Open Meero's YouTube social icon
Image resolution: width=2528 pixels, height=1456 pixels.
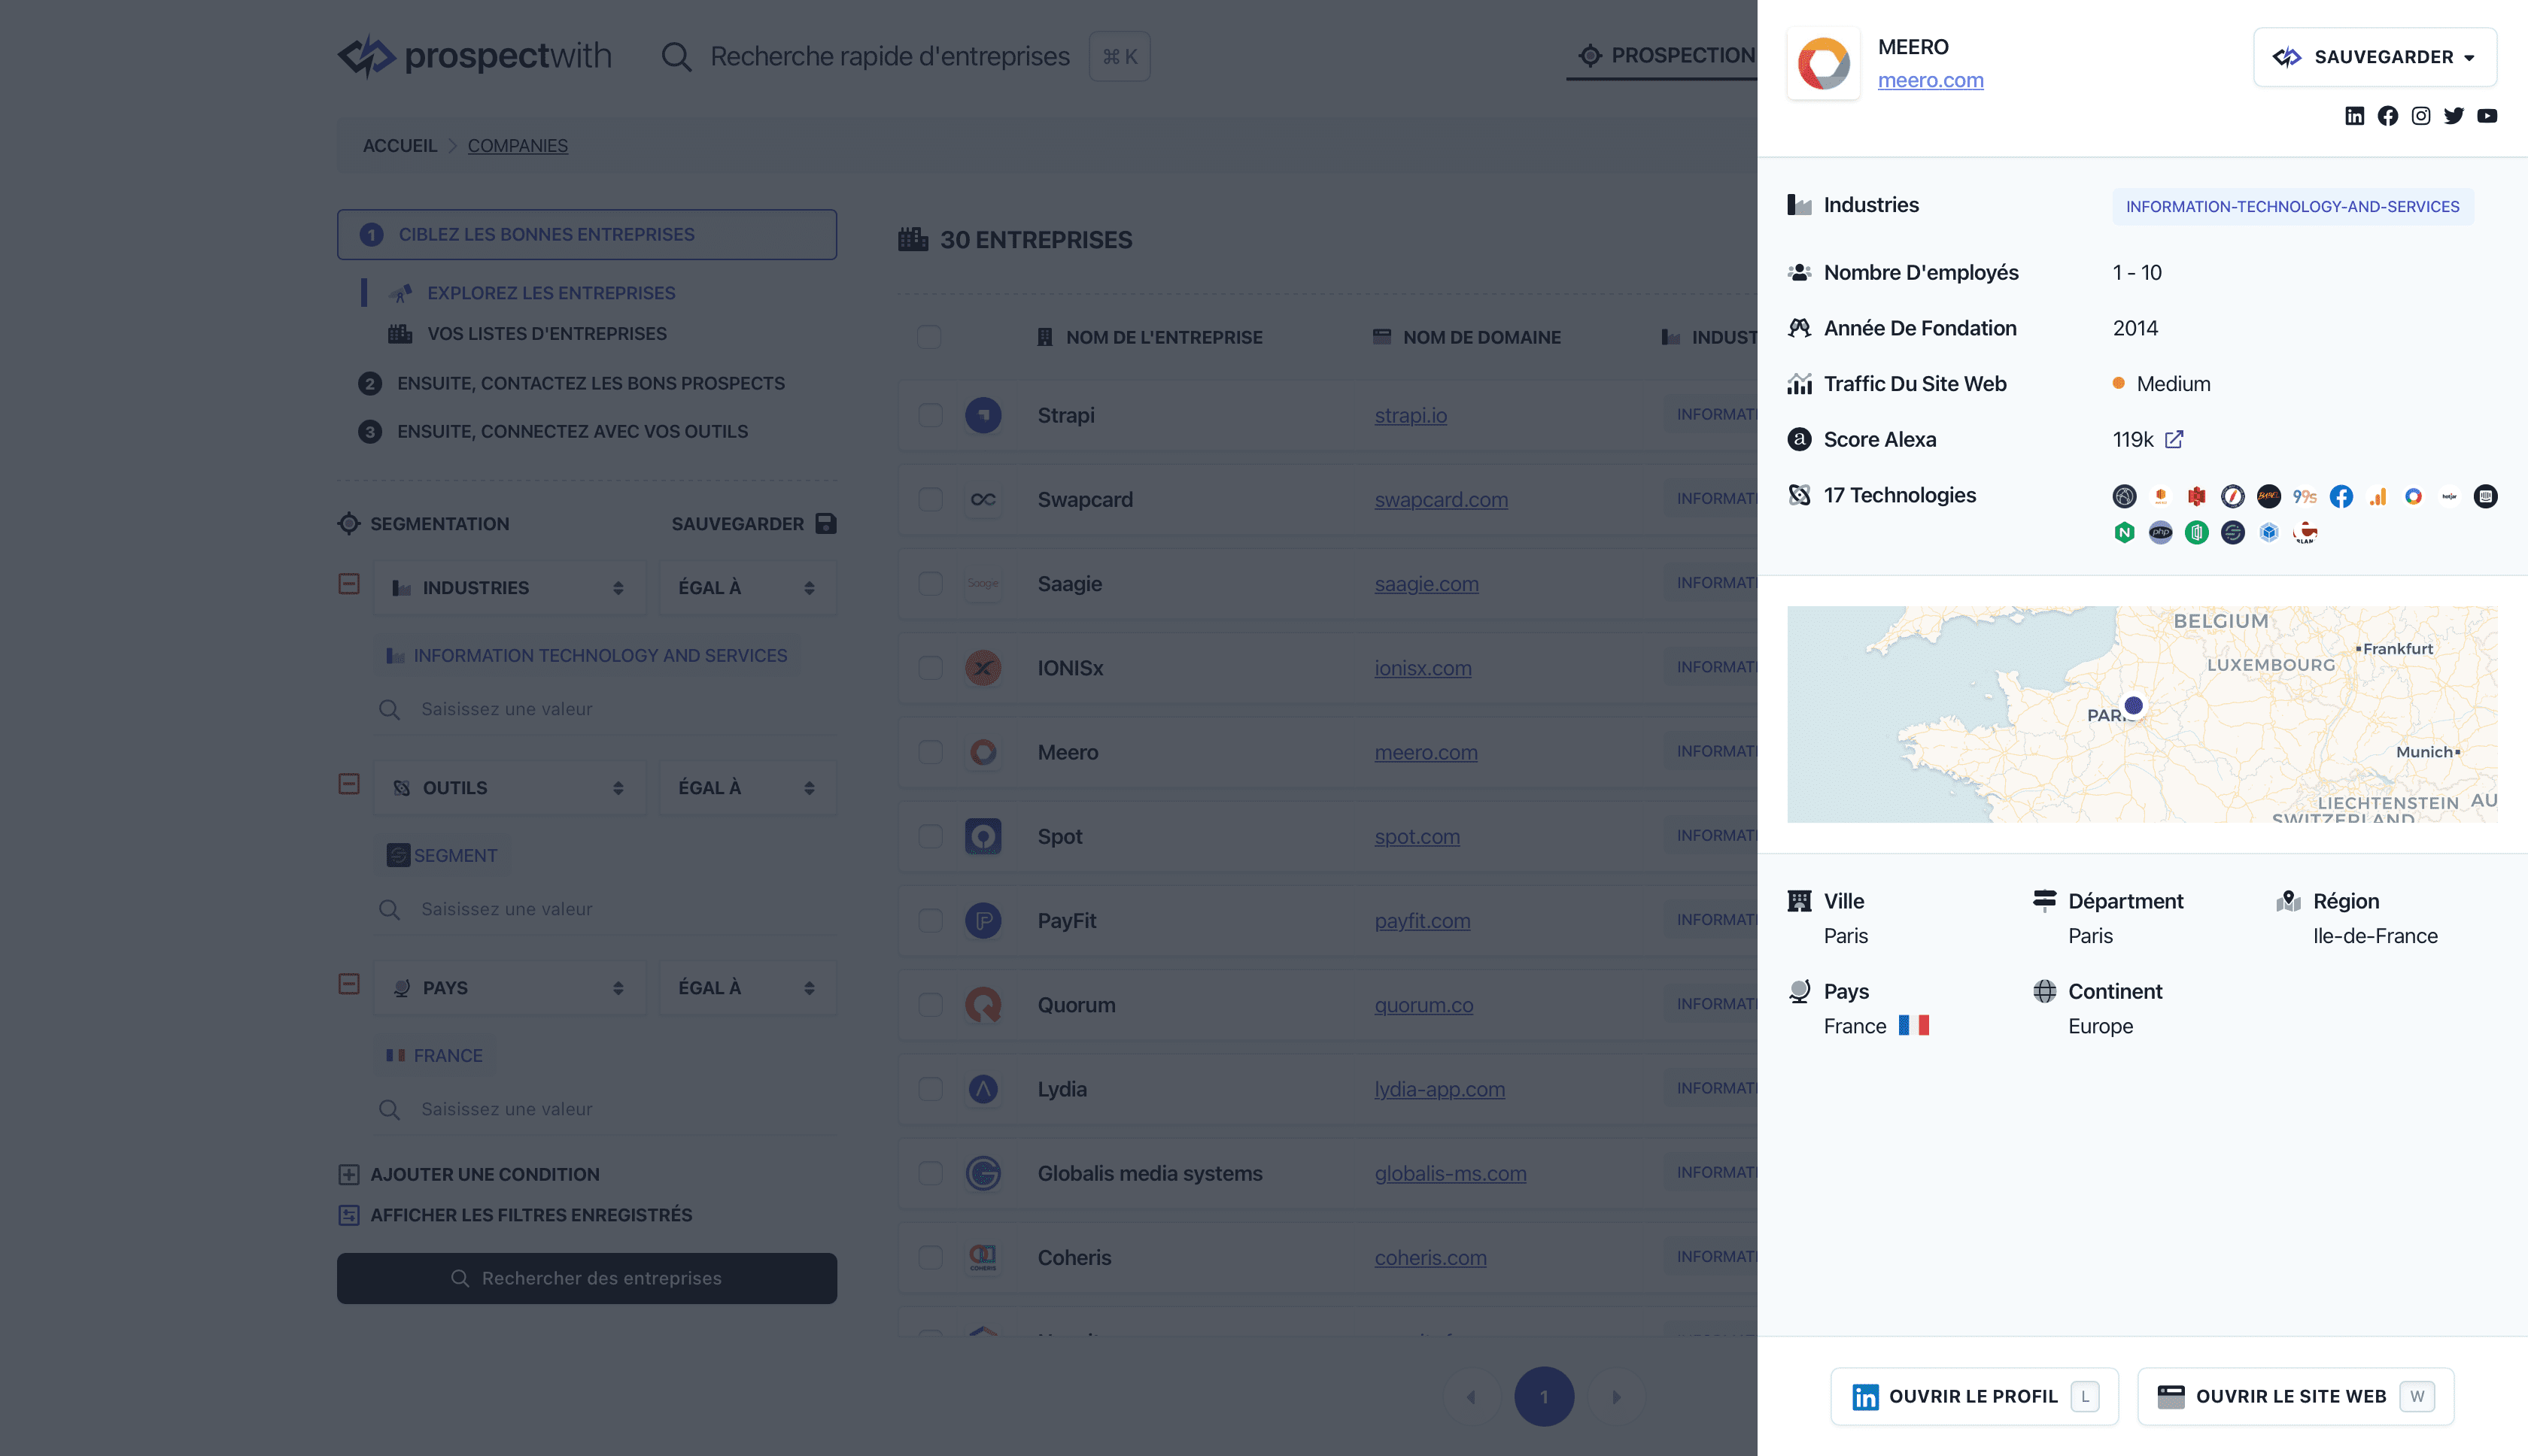pos(2486,116)
